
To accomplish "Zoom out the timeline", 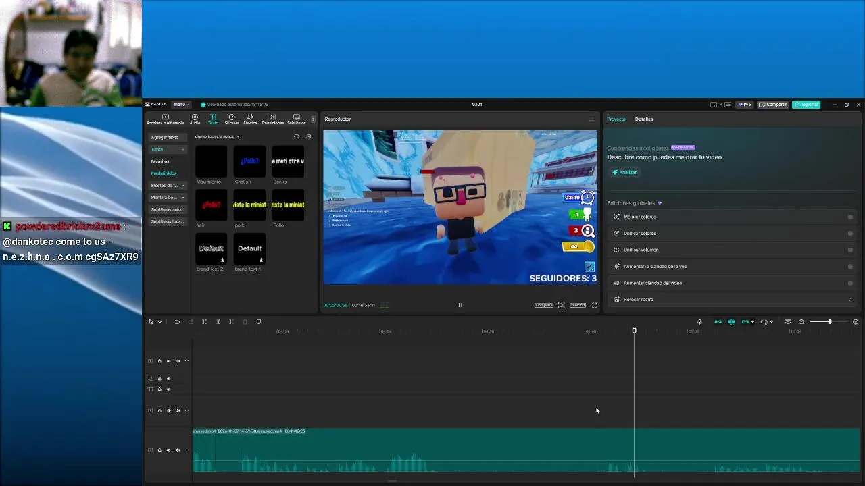I will pyautogui.click(x=801, y=322).
